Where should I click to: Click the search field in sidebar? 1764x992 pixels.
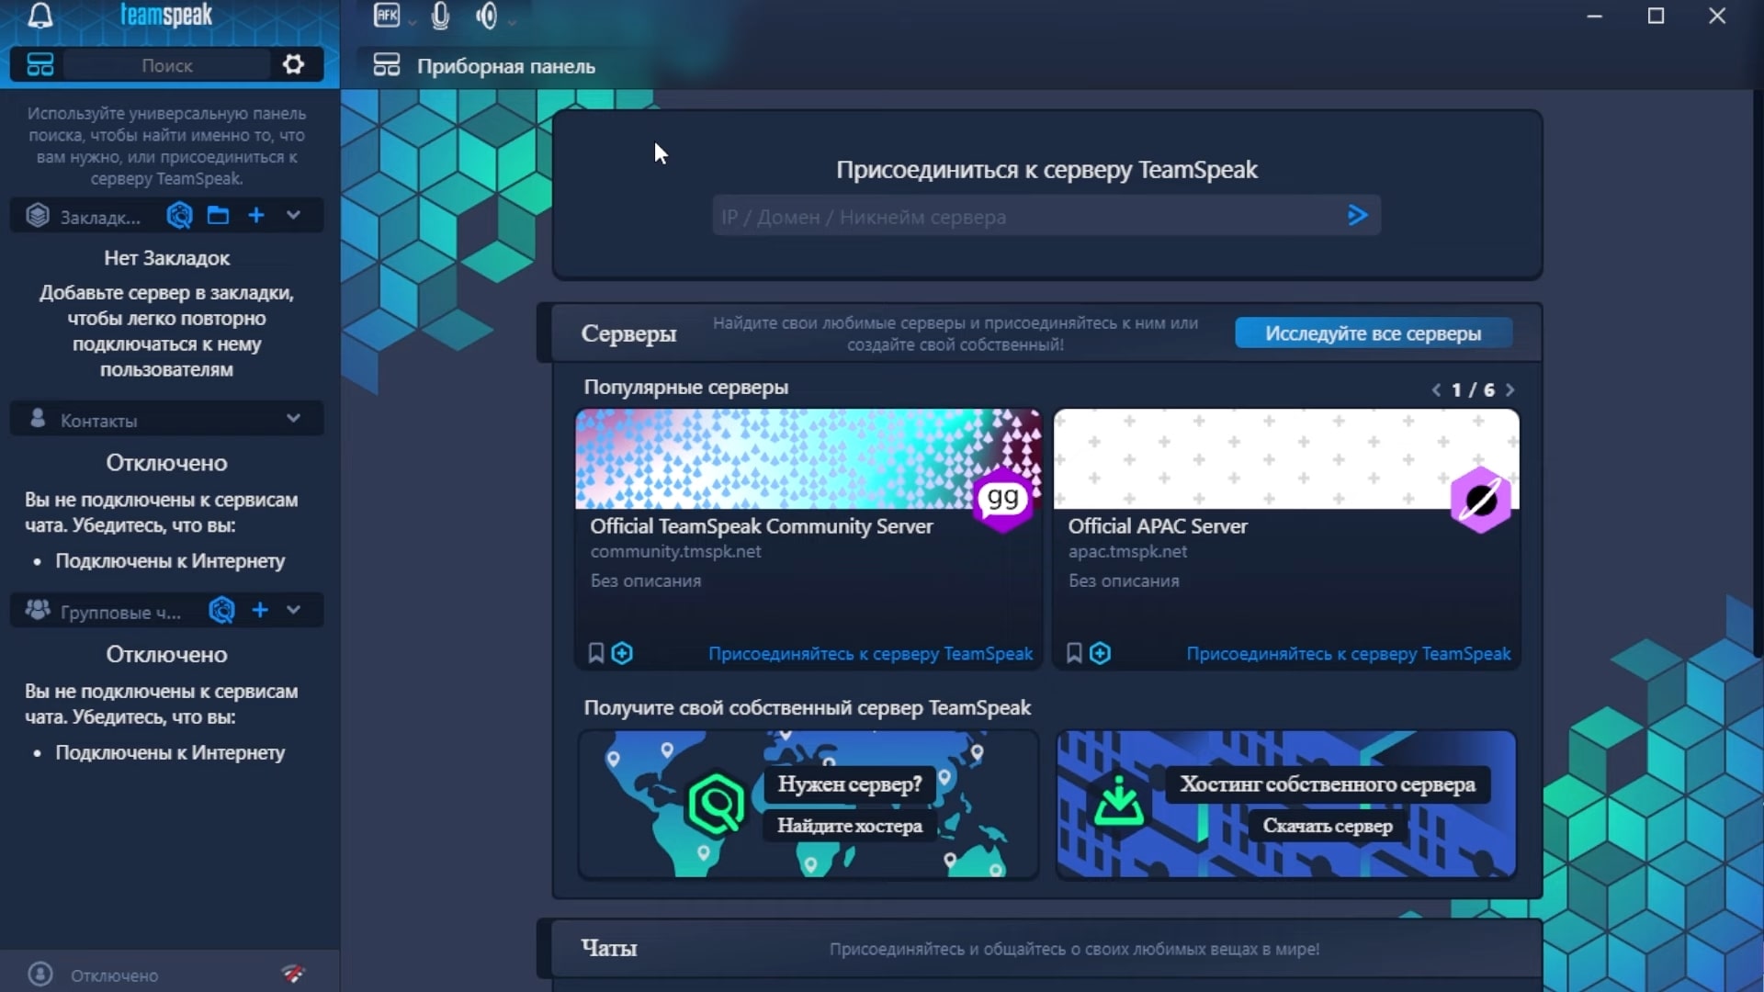pos(166,65)
